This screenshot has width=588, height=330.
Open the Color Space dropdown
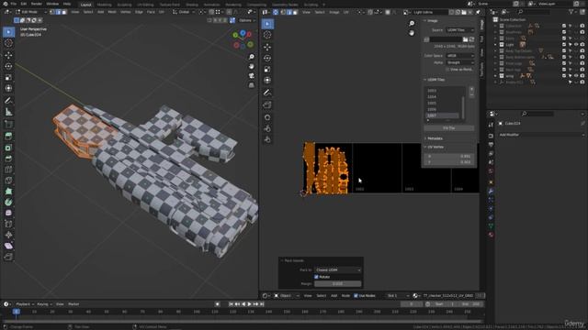[460, 55]
